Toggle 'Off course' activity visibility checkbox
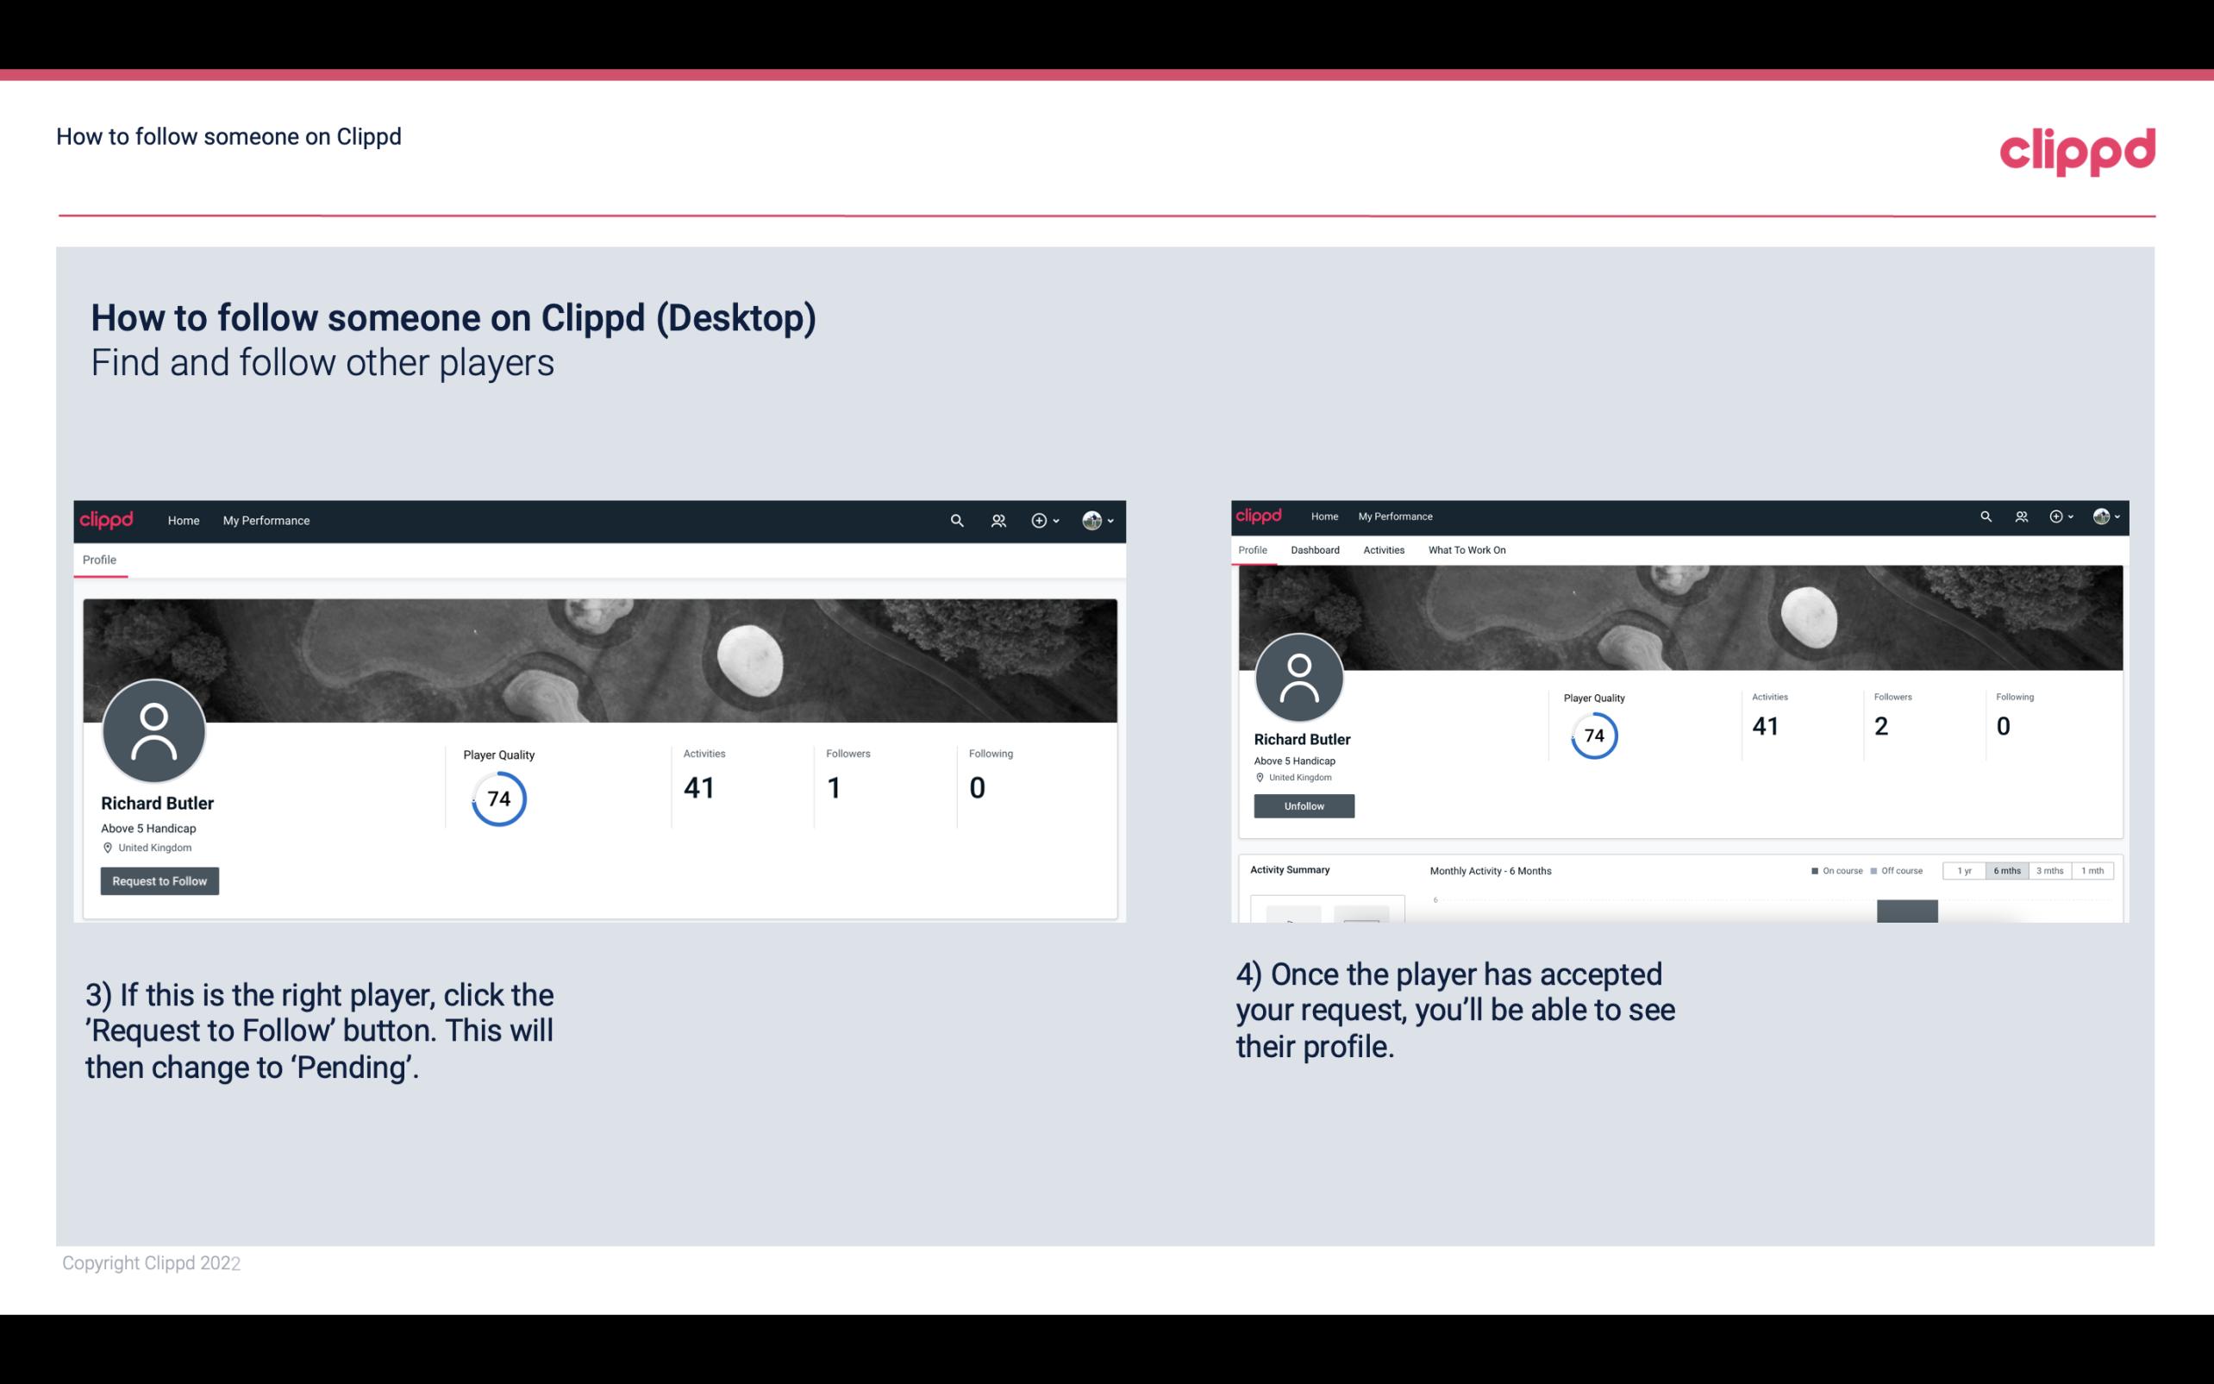Screen dimensions: 2214x1384 (1873, 871)
